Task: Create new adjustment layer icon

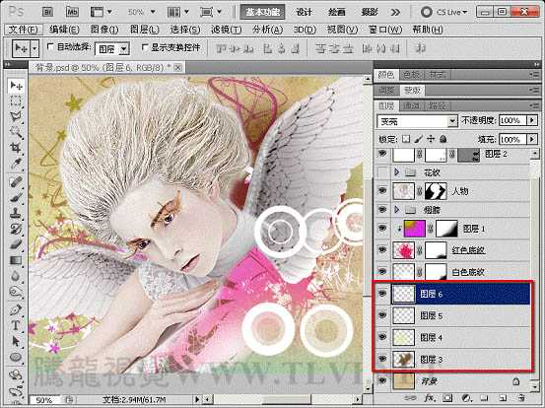Action: (x=466, y=397)
